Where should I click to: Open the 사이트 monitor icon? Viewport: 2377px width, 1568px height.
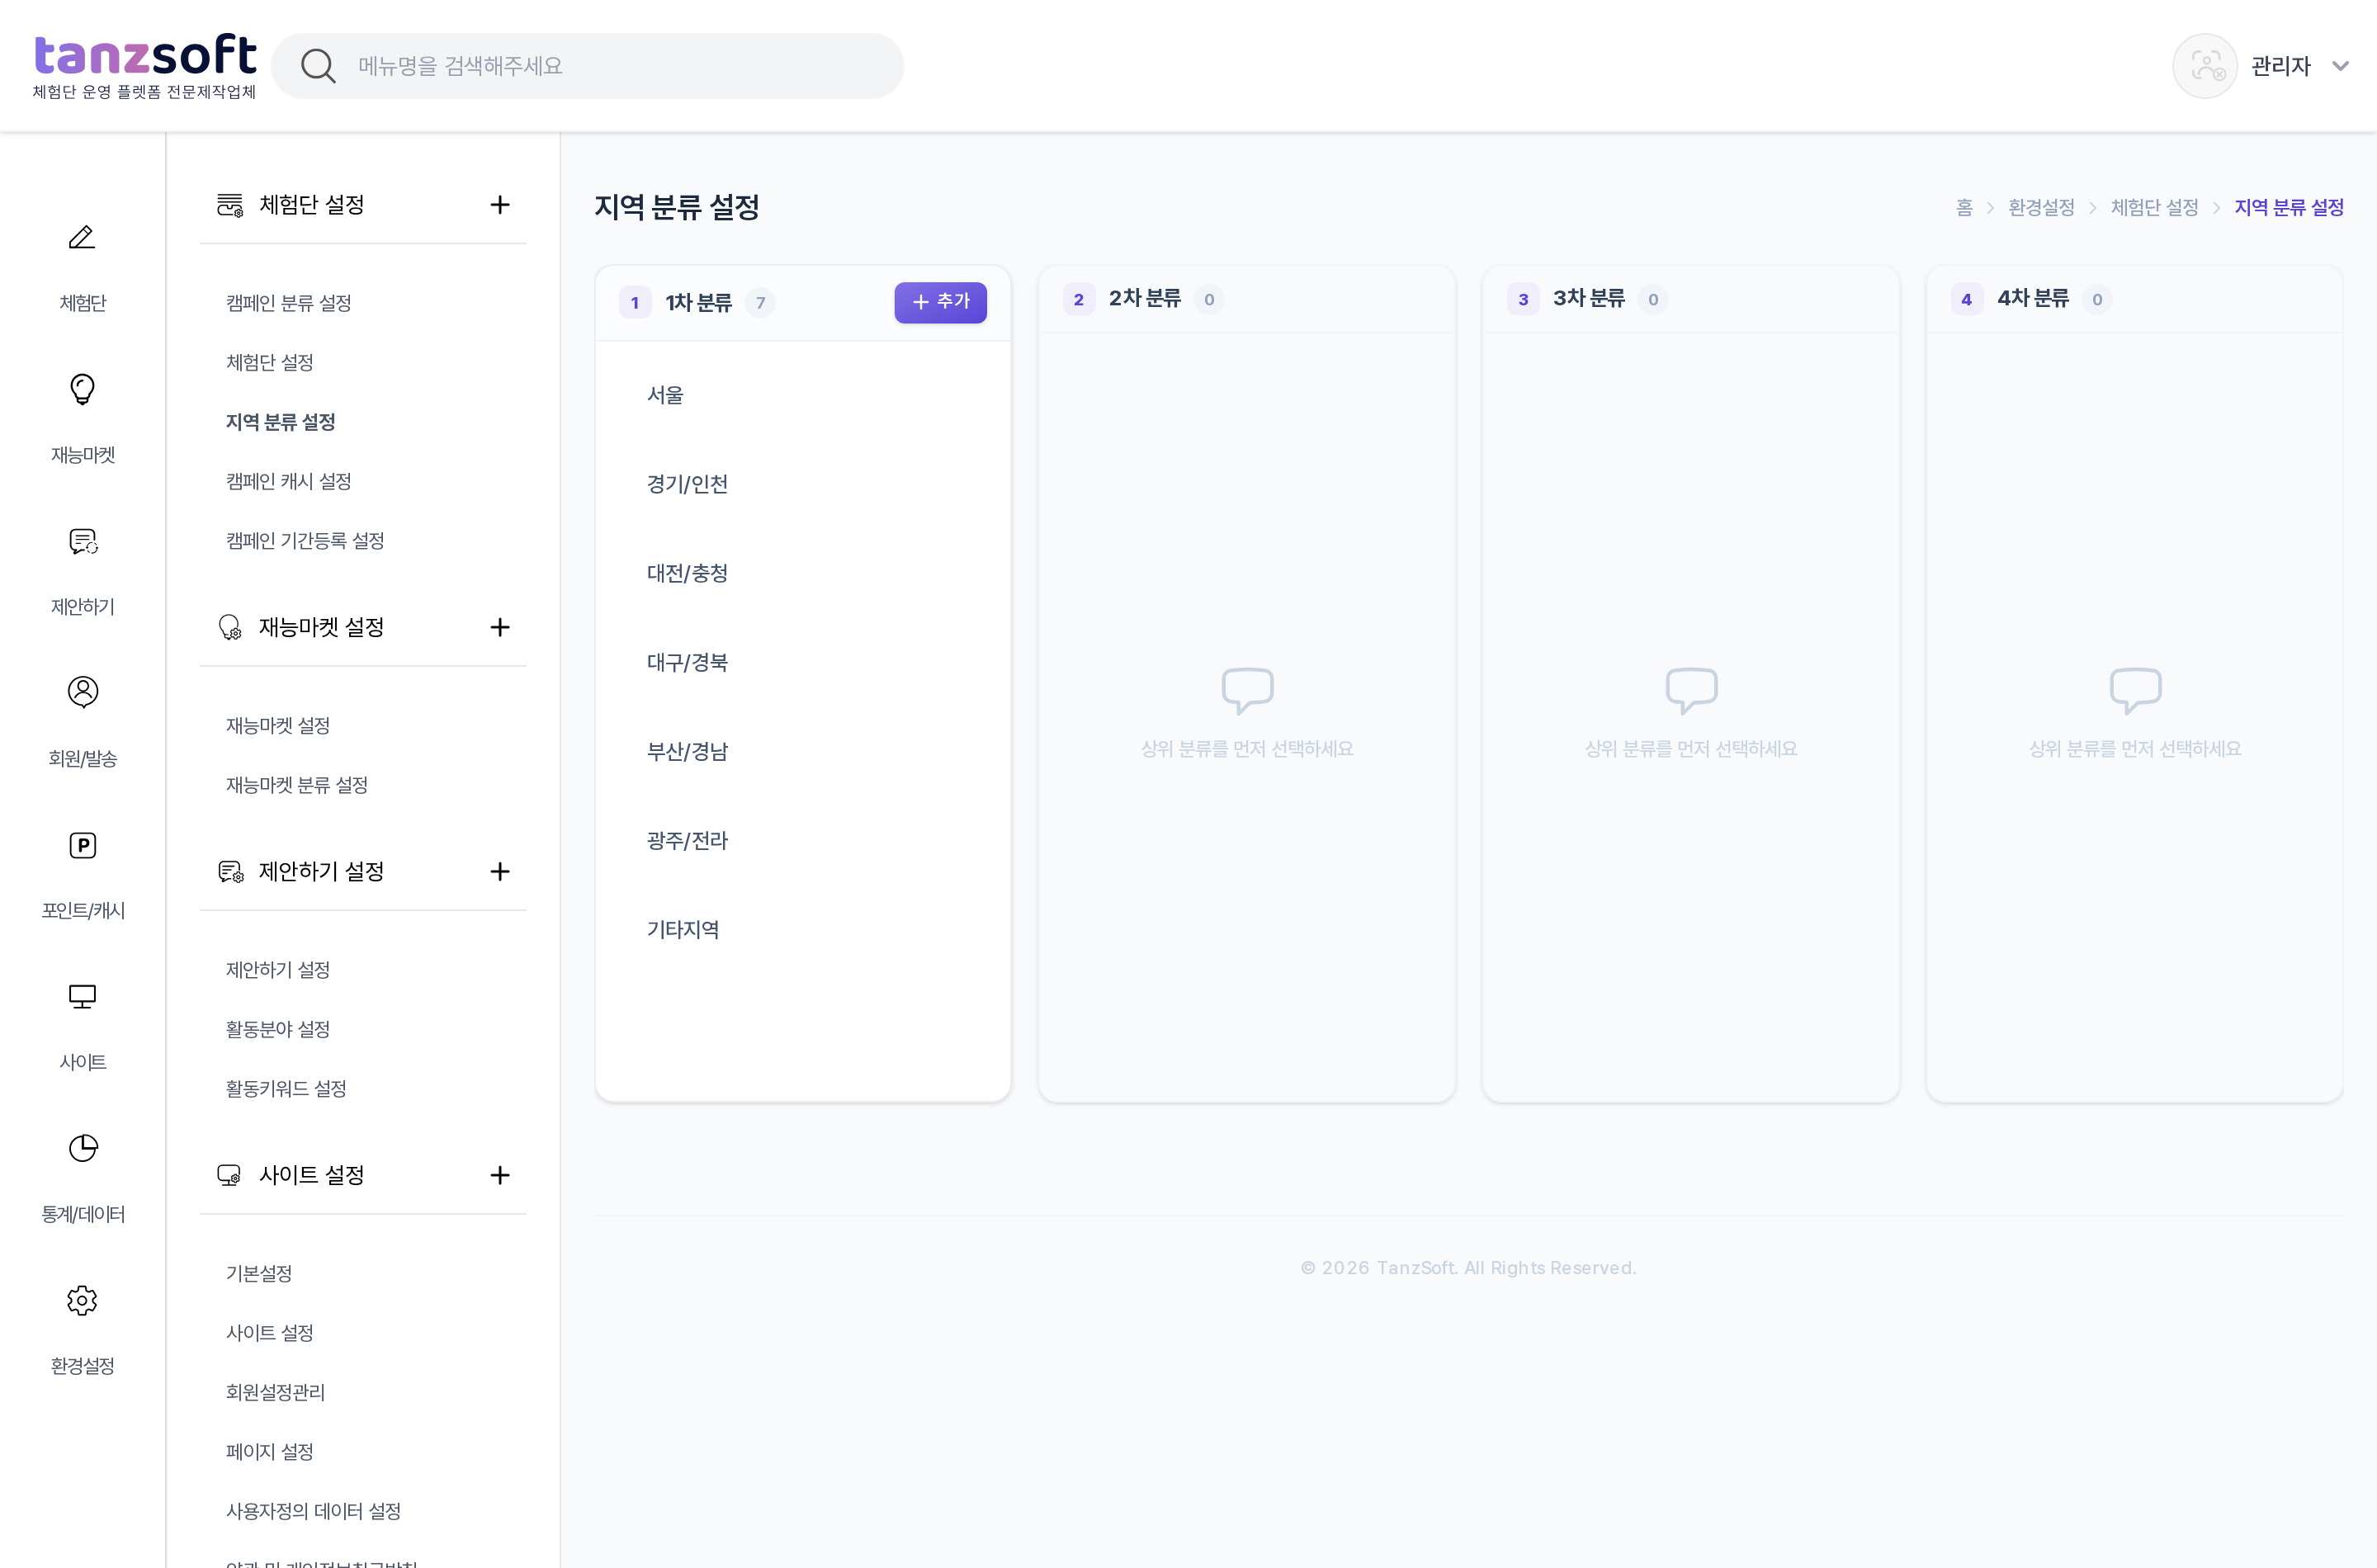coord(82,996)
